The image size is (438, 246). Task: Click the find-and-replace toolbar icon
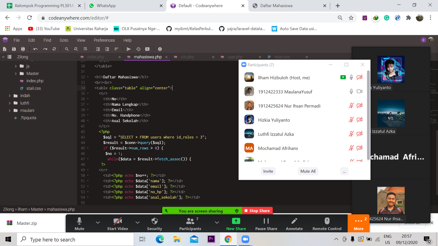click(76, 49)
